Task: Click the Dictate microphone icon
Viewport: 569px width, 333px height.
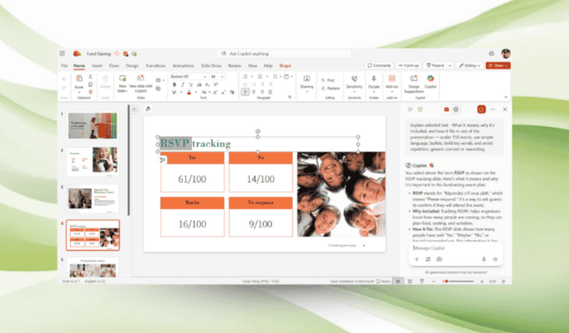Action: point(374,80)
